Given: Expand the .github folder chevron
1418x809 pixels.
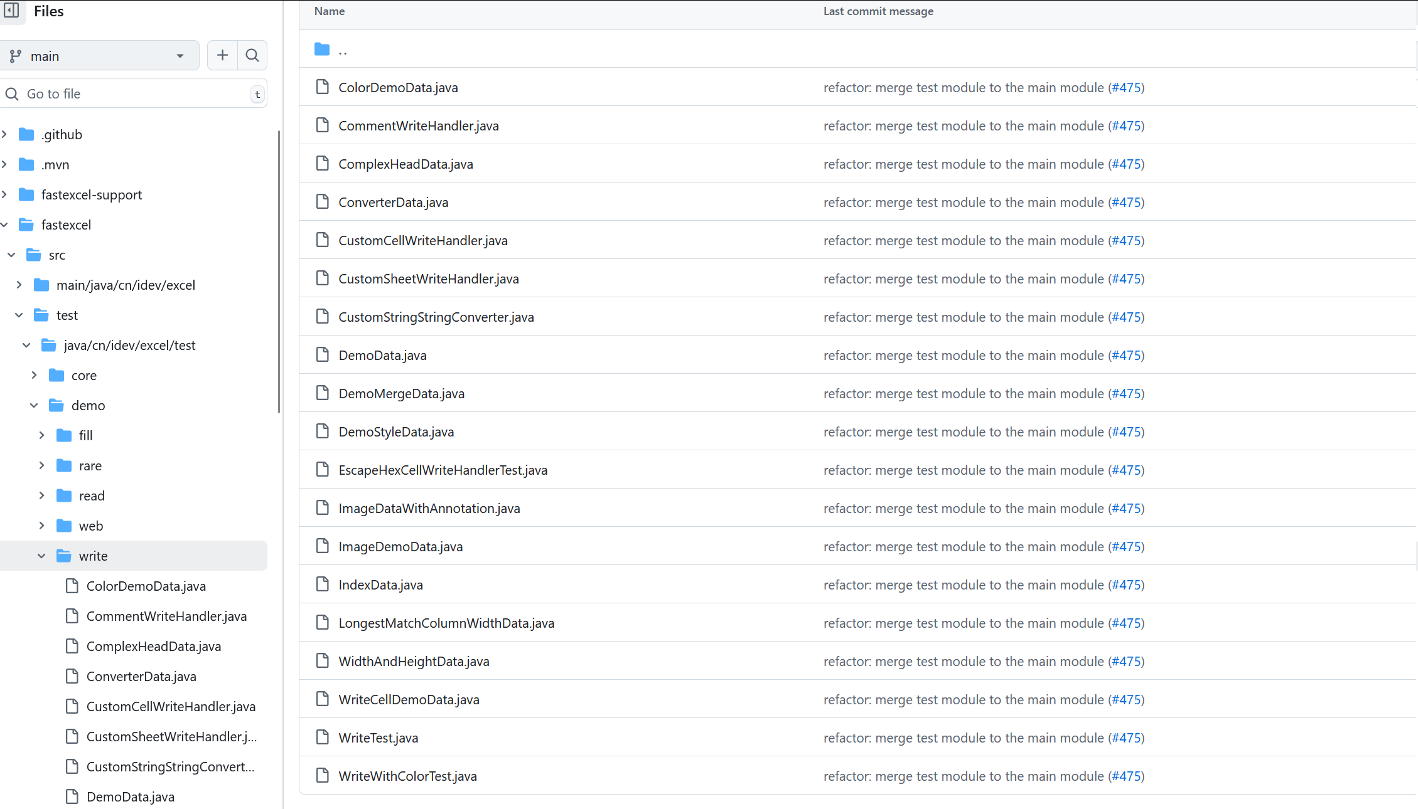Looking at the screenshot, I should tap(4, 134).
